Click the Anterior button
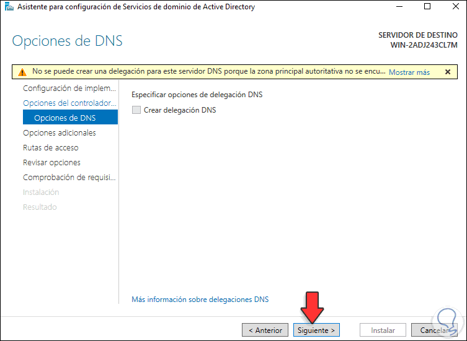The width and height of the screenshot is (467, 341). (x=265, y=330)
